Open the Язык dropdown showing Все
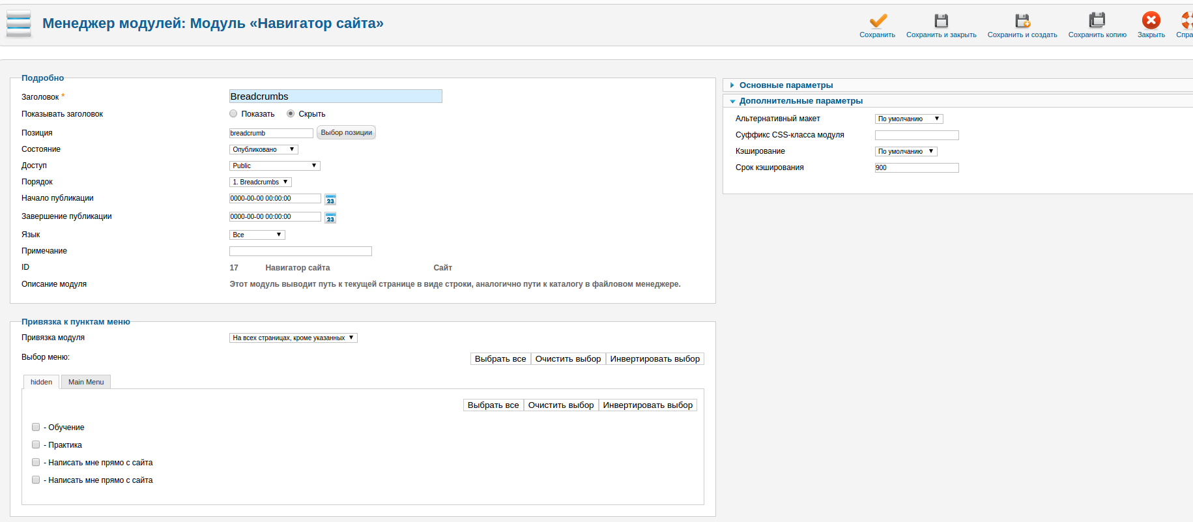Viewport: 1193px width, 522px height. coord(257,235)
